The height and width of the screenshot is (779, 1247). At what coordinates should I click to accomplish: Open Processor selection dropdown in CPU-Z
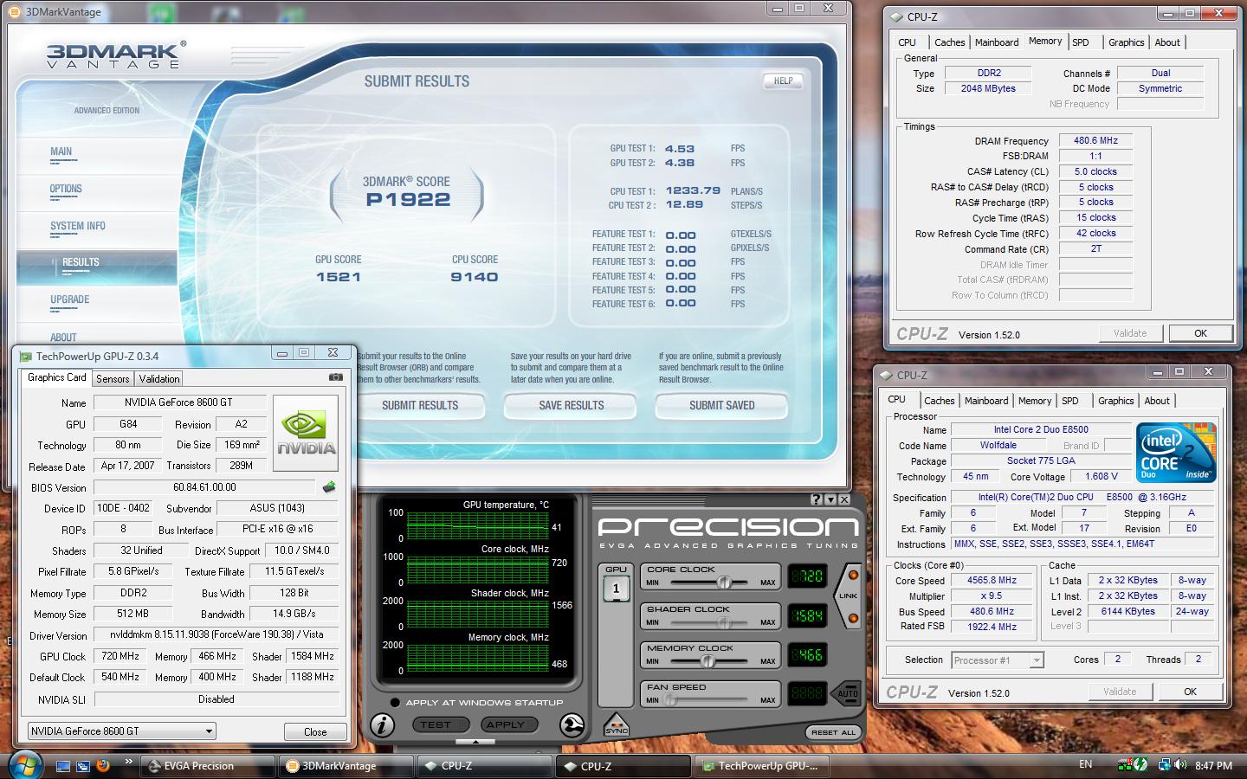[x=998, y=660]
